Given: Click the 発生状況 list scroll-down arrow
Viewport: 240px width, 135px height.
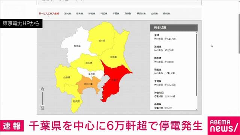Looking at the screenshot, I should click(196, 109).
